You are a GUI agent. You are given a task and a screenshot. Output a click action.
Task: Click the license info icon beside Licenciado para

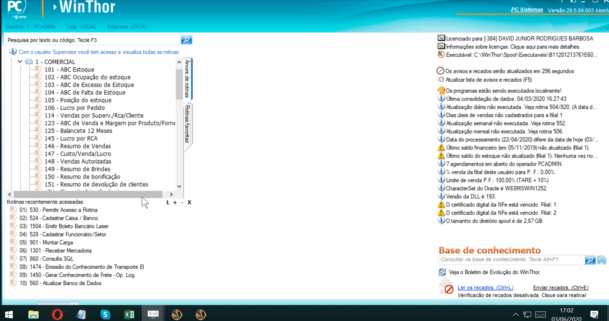coord(441,38)
